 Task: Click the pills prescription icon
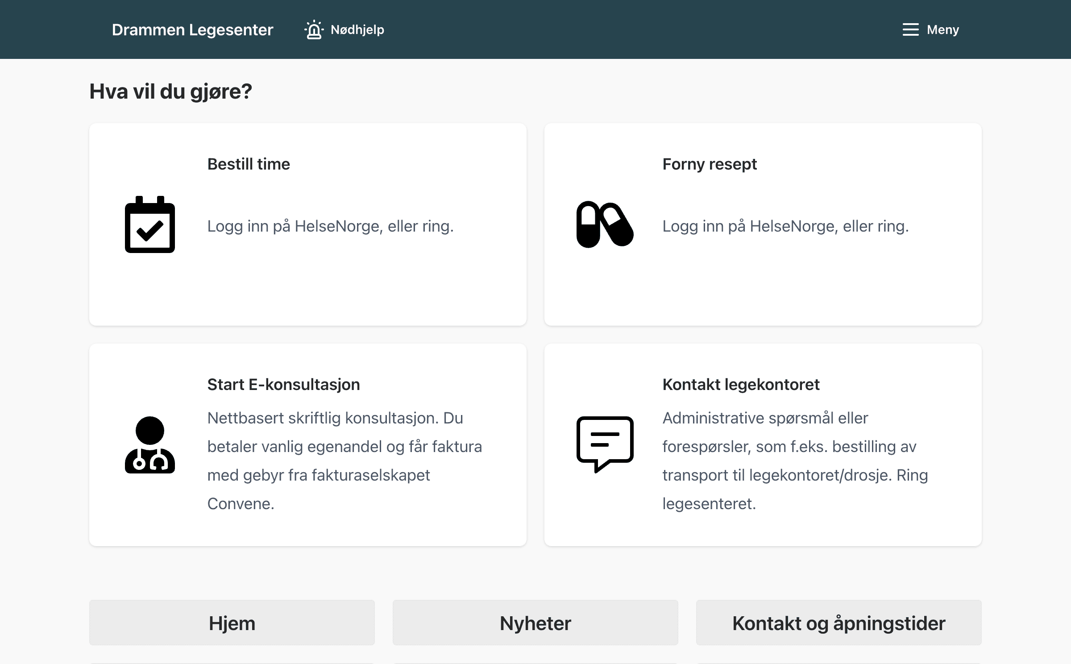point(605,224)
